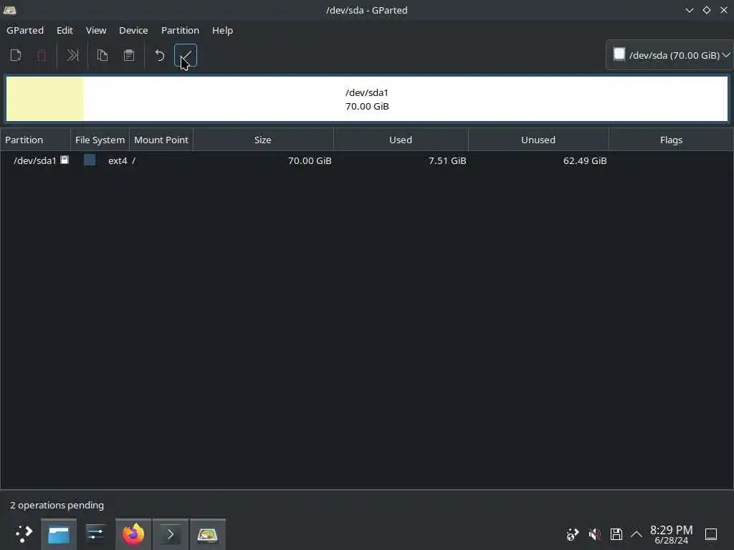This screenshot has height=550, width=734.
Task: Open the Device menu
Action: 133,30
